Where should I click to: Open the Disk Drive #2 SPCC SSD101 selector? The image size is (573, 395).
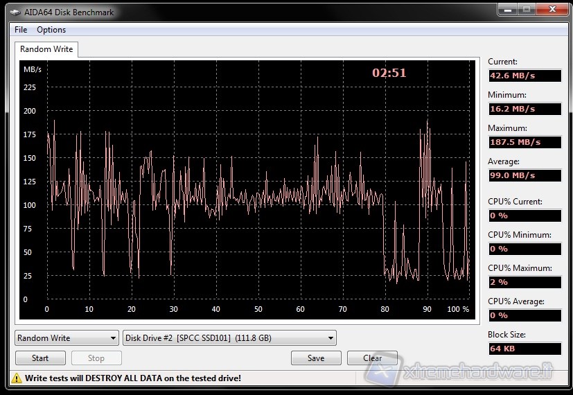coord(229,338)
